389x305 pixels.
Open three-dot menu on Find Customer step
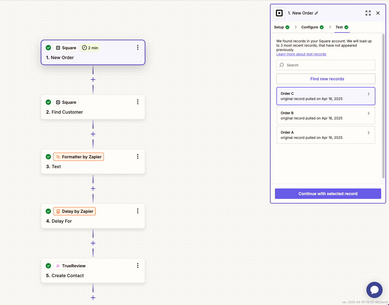[x=138, y=102]
